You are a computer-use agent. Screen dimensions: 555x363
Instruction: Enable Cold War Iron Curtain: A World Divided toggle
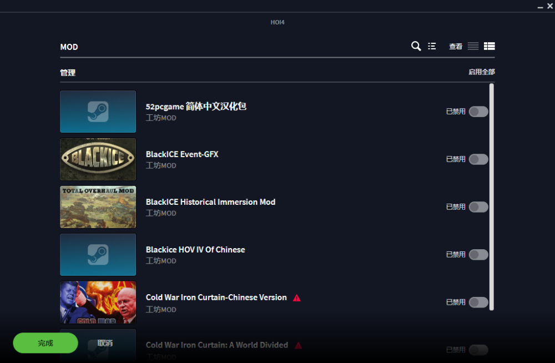click(x=478, y=350)
